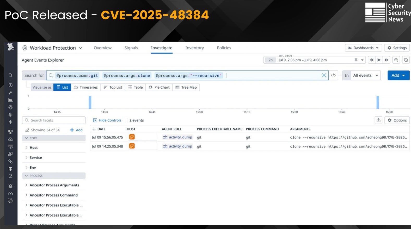Screen dimensions: 411x229
Task: Click the Add facet link
Action: click(x=76, y=130)
